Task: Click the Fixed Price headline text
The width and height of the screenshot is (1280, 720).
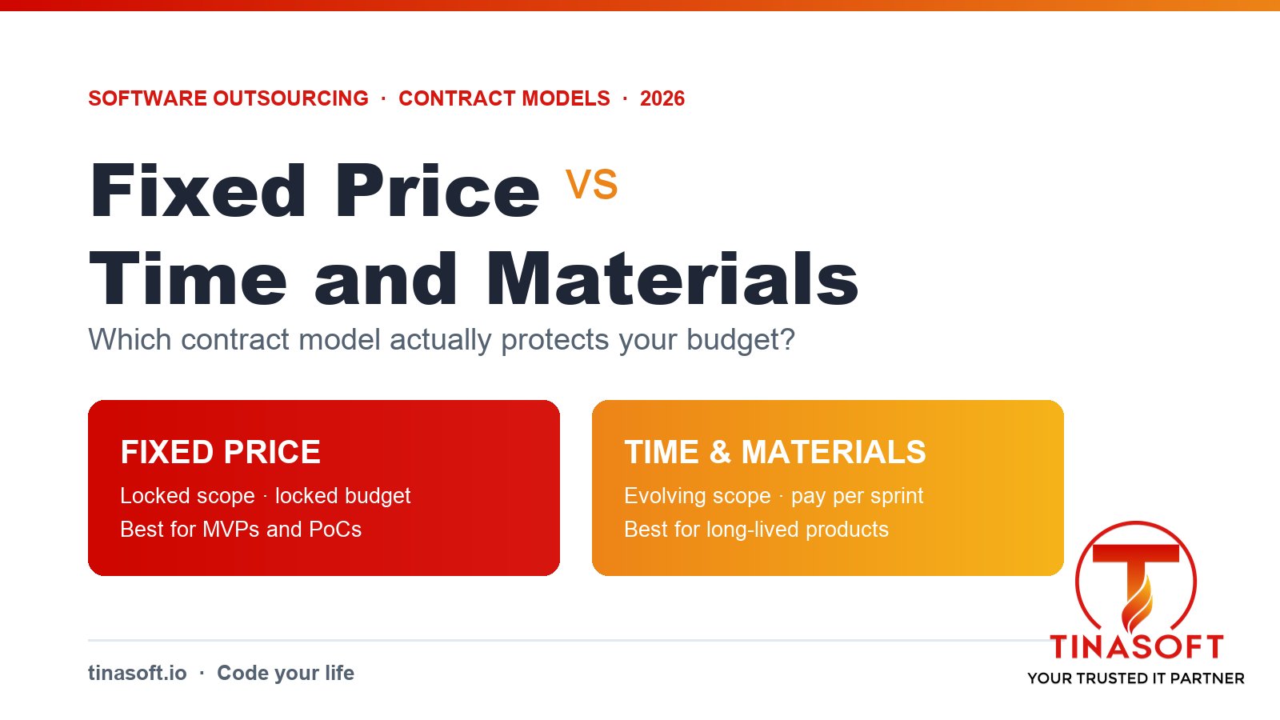Action: pos(316,191)
